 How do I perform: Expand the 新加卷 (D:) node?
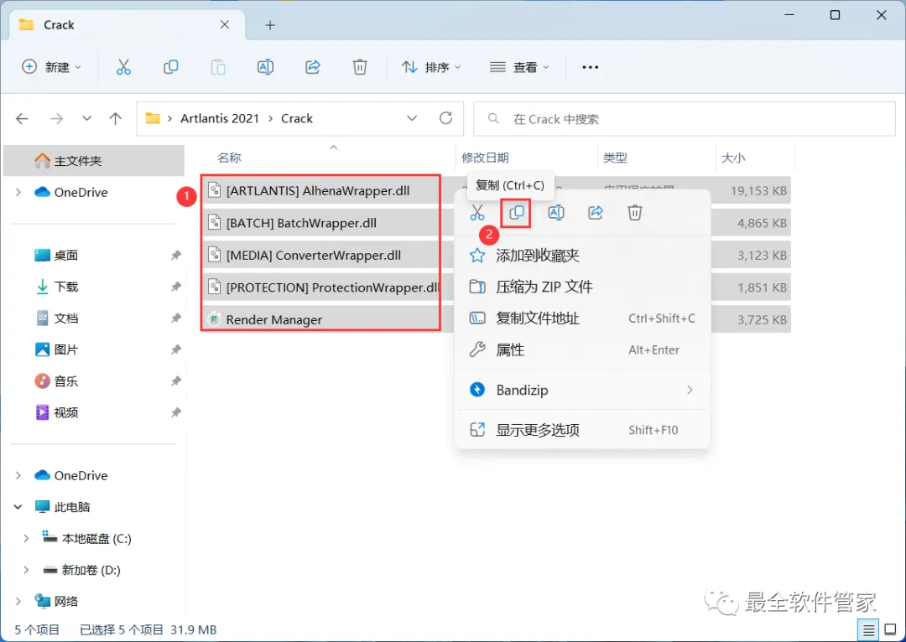26,570
